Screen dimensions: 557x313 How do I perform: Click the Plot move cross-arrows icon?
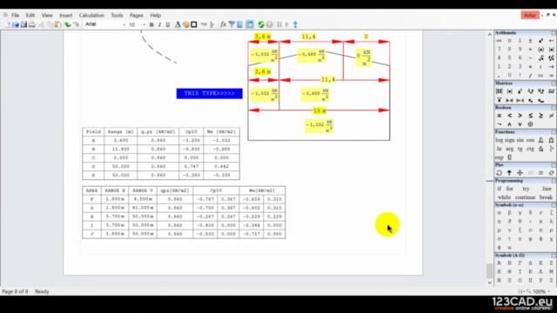[x=520, y=173]
